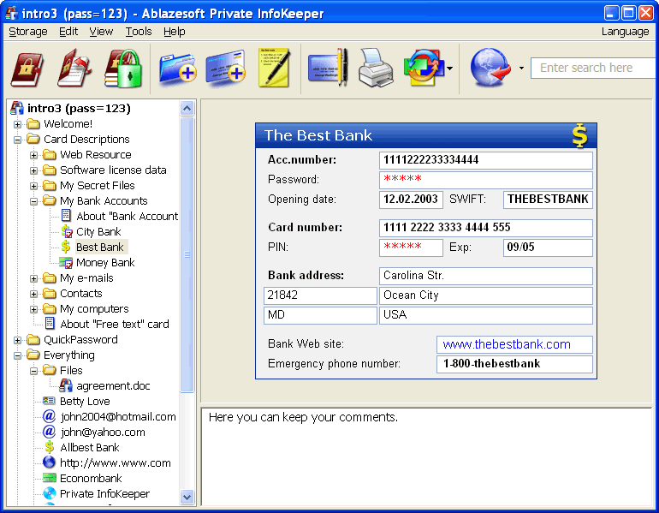The height and width of the screenshot is (513, 659).
Task: Click the globe with red arrow icon
Action: point(490,68)
